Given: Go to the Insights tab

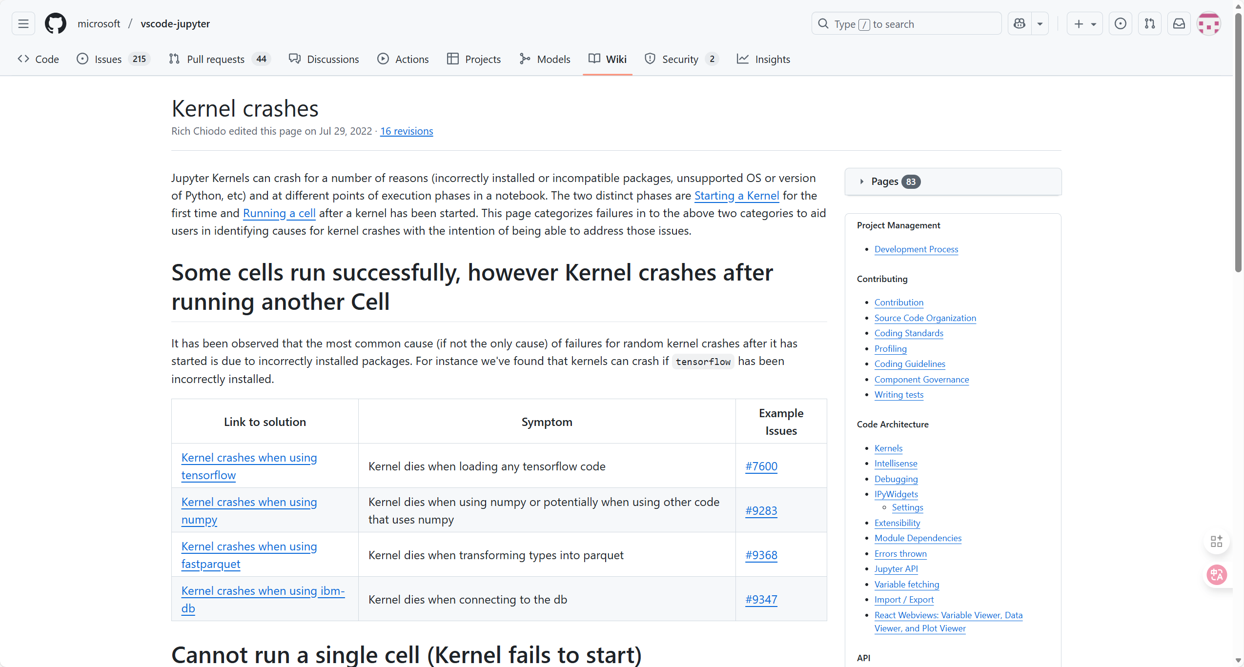Looking at the screenshot, I should (772, 59).
